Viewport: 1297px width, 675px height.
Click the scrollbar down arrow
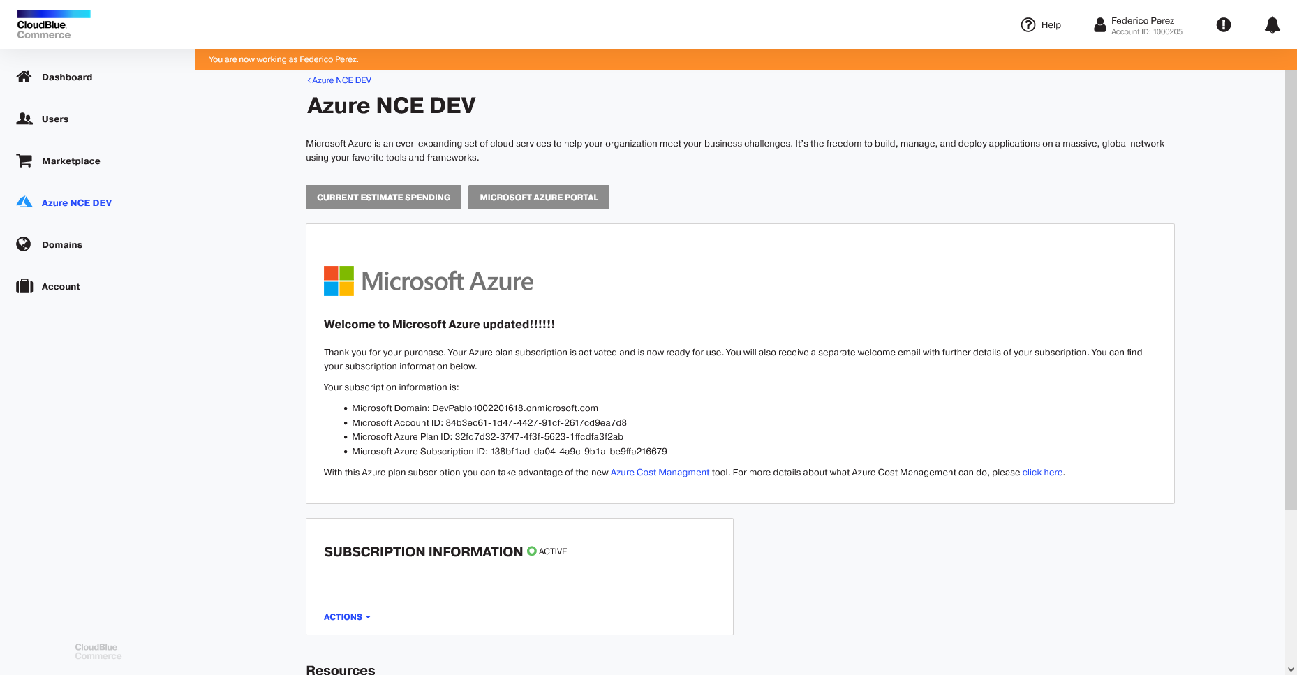coord(1291,669)
